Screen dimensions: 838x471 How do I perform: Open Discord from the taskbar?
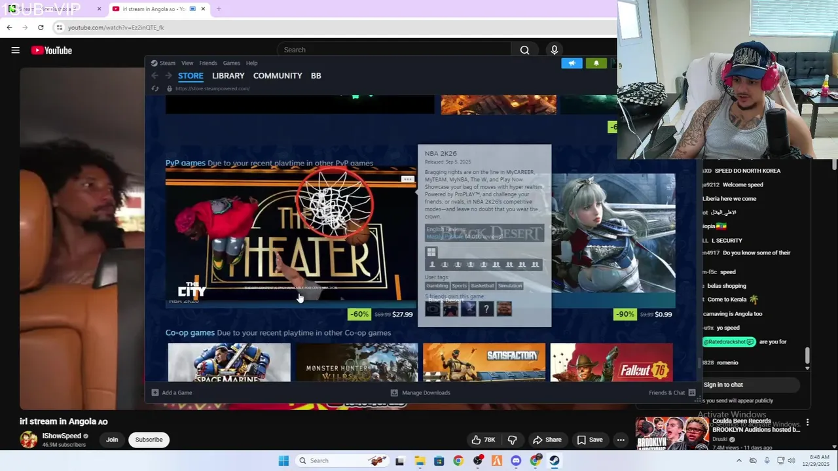click(x=516, y=461)
